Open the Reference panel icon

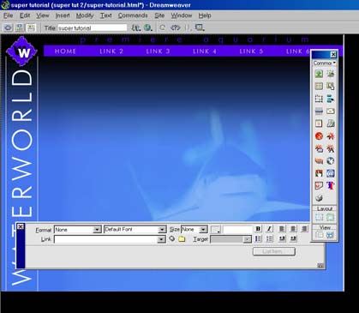(175, 27)
